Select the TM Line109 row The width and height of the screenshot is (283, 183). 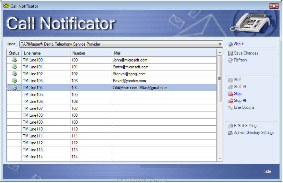(112, 122)
